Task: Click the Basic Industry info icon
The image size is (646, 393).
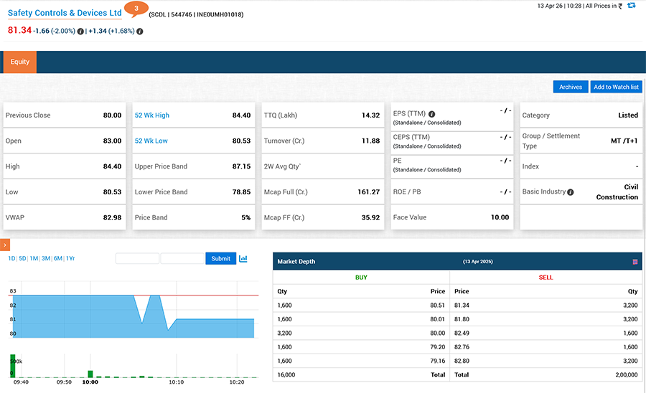Action: click(571, 192)
